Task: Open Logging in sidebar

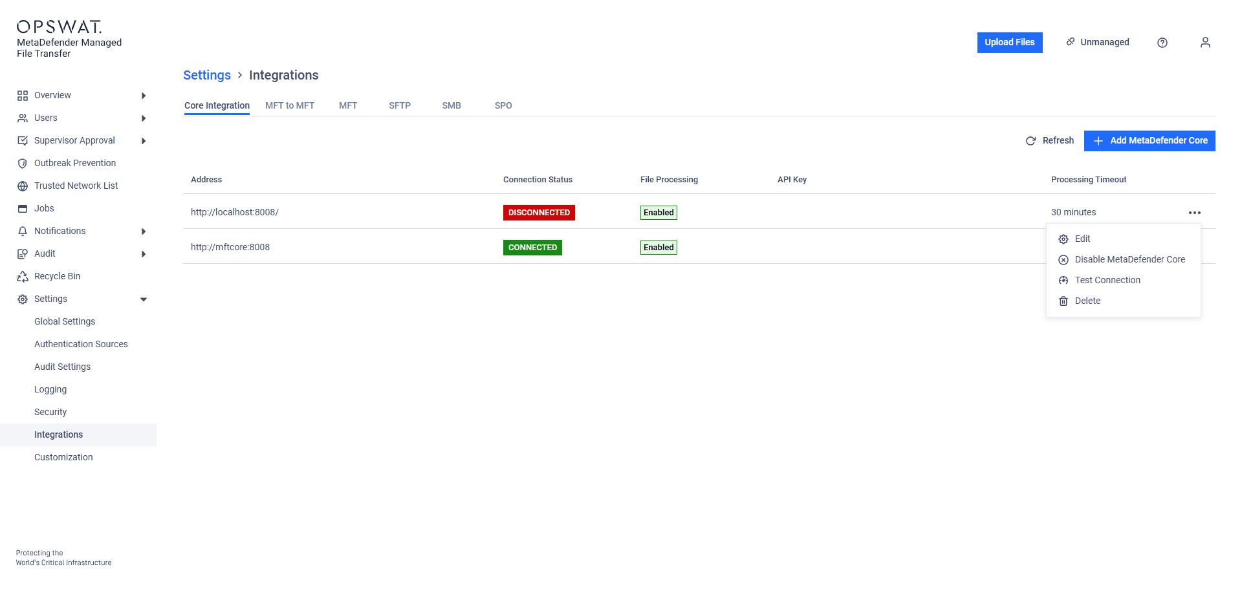Action: (50, 390)
